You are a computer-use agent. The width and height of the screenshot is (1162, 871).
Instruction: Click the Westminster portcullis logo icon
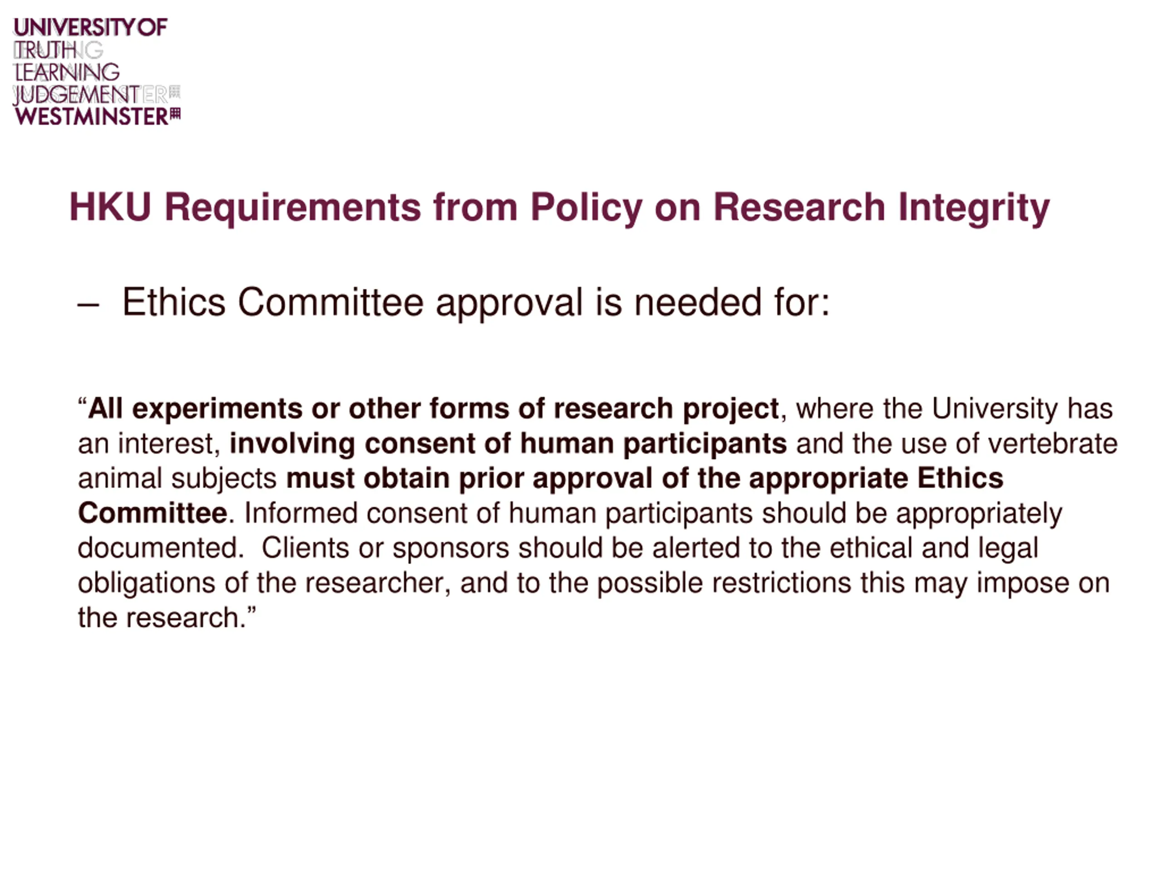click(176, 114)
